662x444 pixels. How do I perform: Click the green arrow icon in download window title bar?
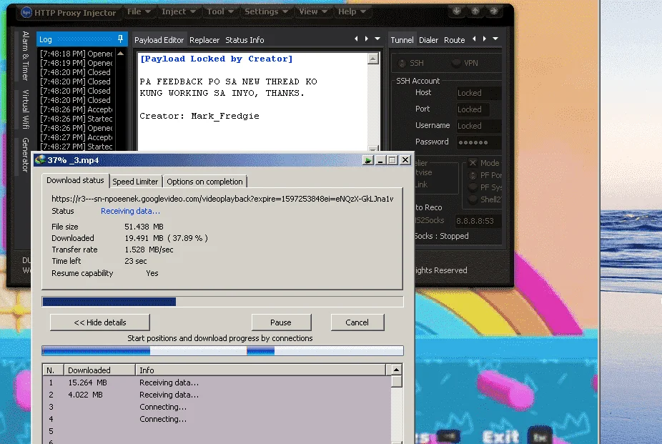(x=367, y=160)
